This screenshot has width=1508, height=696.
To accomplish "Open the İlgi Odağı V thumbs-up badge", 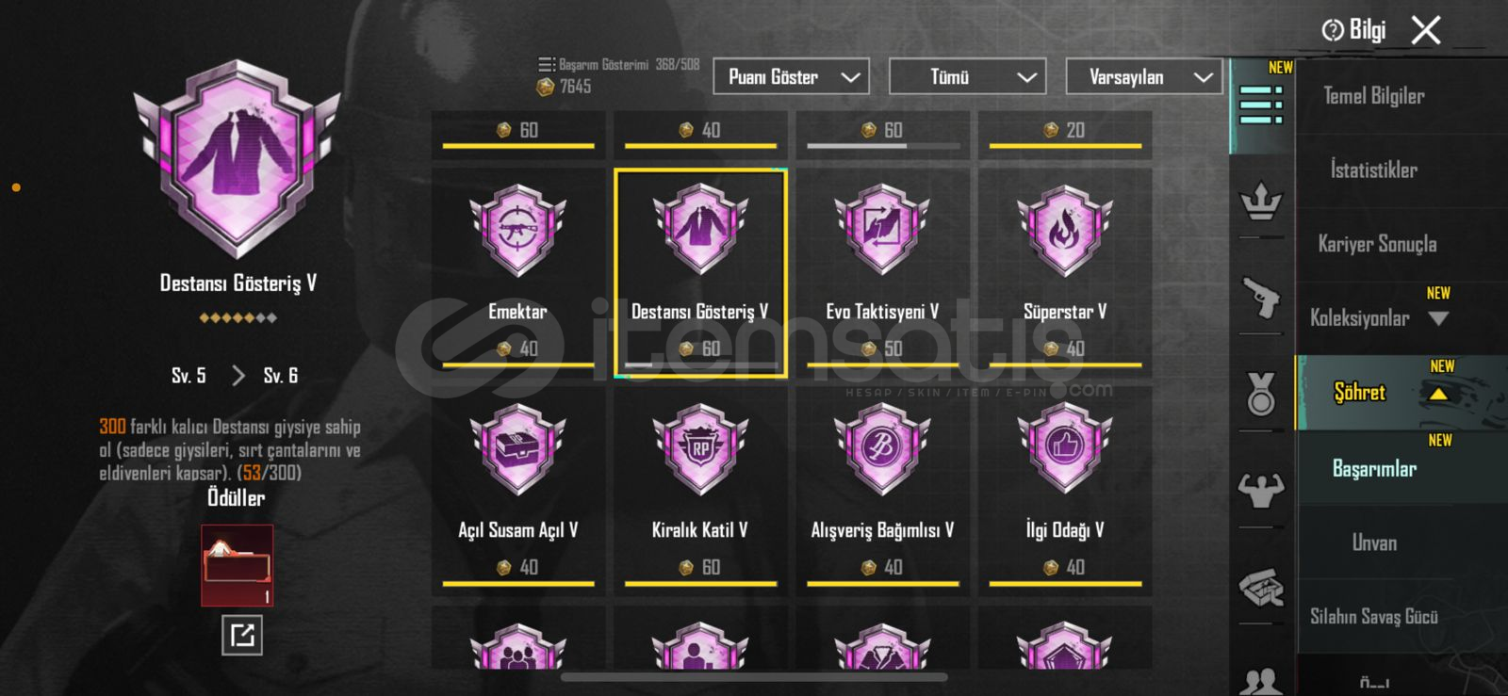I will point(1064,450).
